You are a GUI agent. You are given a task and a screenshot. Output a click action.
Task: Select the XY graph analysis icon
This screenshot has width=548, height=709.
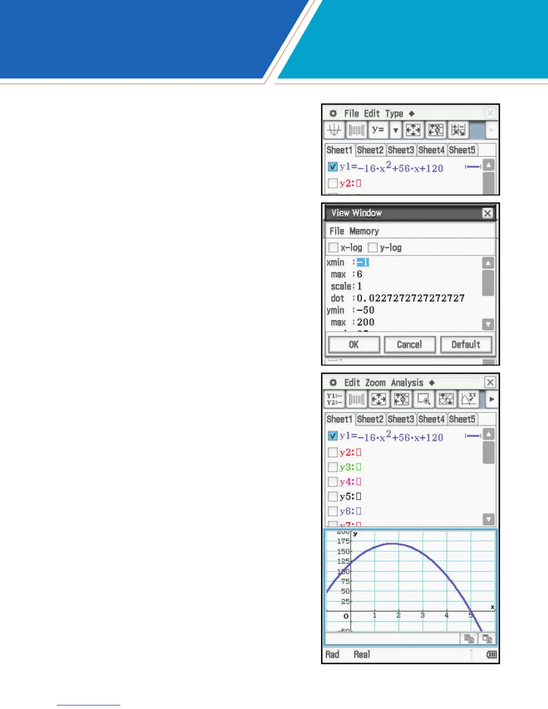click(469, 399)
